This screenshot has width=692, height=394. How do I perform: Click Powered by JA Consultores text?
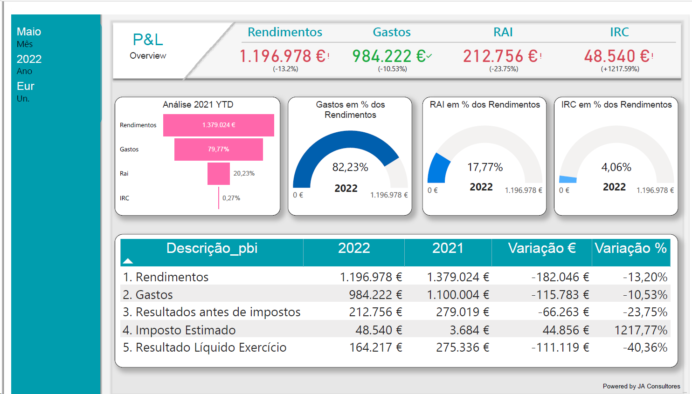(641, 386)
